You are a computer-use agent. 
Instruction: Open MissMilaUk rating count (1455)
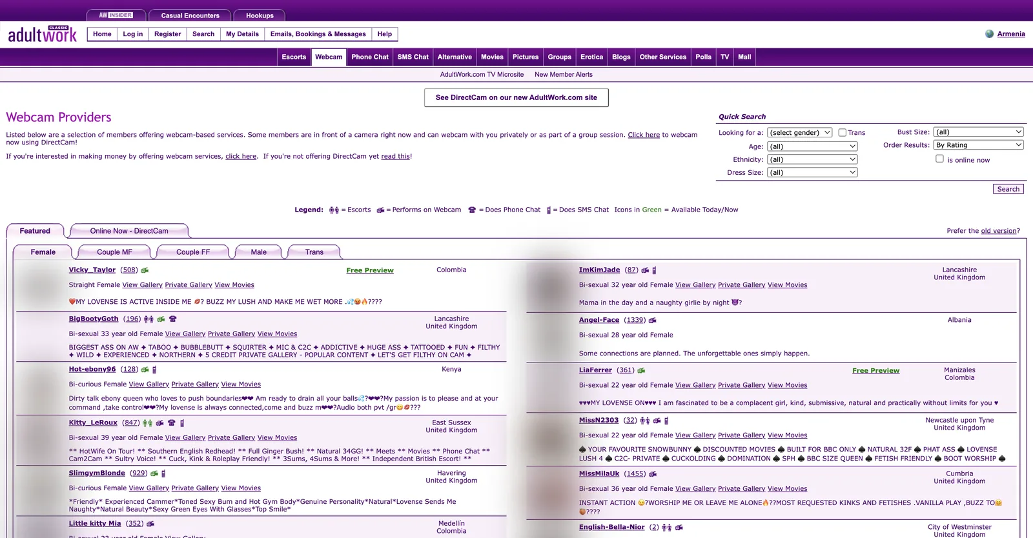pyautogui.click(x=635, y=473)
